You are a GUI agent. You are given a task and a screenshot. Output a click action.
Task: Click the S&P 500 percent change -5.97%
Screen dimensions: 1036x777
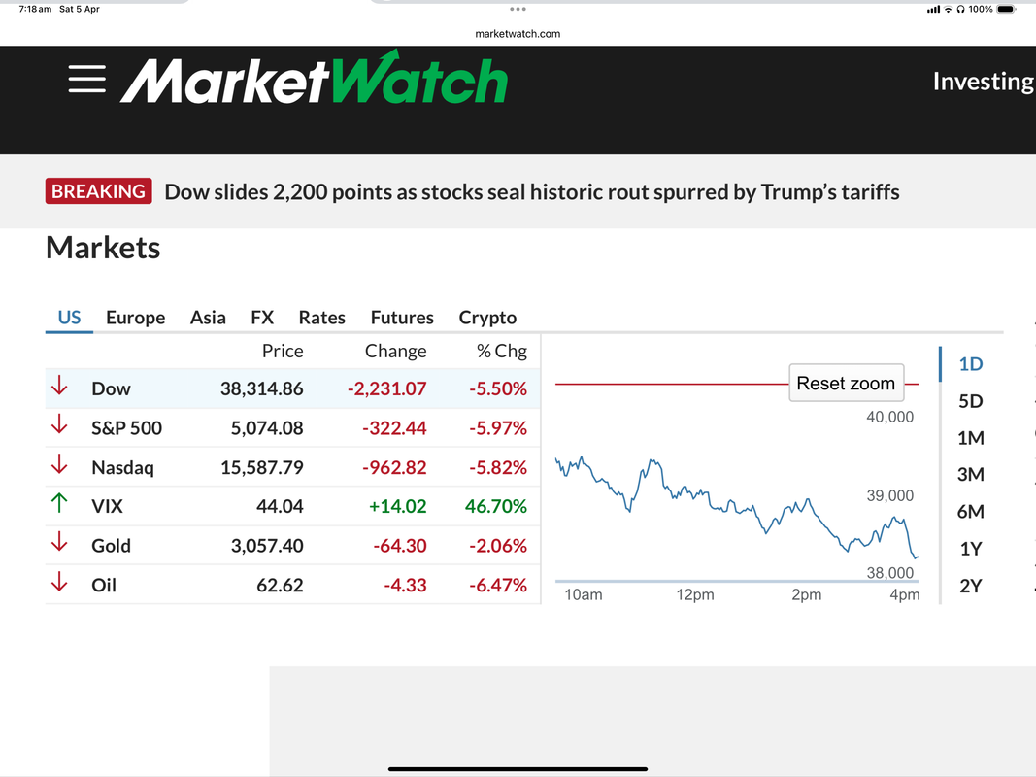(x=498, y=428)
